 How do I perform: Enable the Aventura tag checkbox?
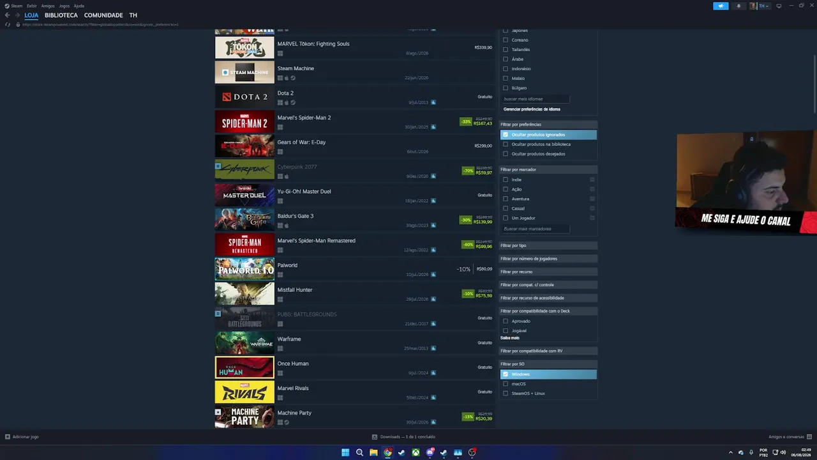click(506, 199)
